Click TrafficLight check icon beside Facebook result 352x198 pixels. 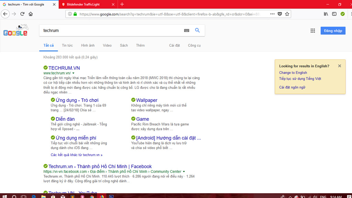46,166
